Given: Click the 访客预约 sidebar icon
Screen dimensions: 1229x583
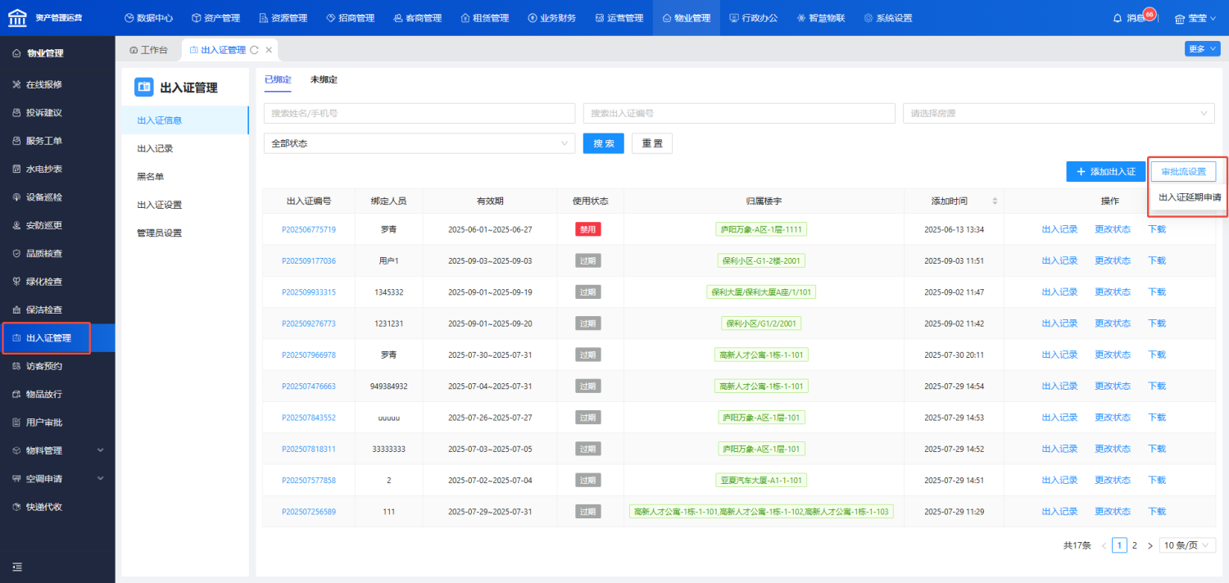Looking at the screenshot, I should pyautogui.click(x=16, y=366).
